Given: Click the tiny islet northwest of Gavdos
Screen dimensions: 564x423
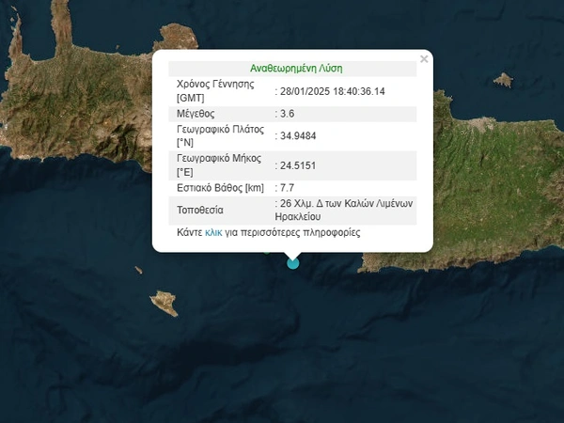Looking at the screenshot, I should click(x=138, y=271).
